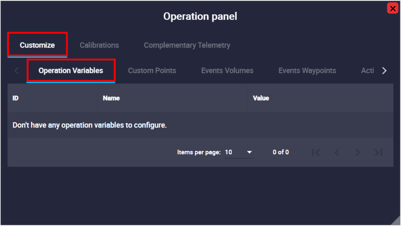This screenshot has width=401, height=226.
Task: Click the partially visible Acti sub-tab
Action: tap(367, 71)
